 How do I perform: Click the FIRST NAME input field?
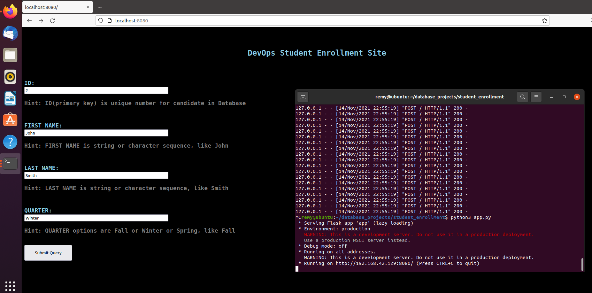point(96,133)
